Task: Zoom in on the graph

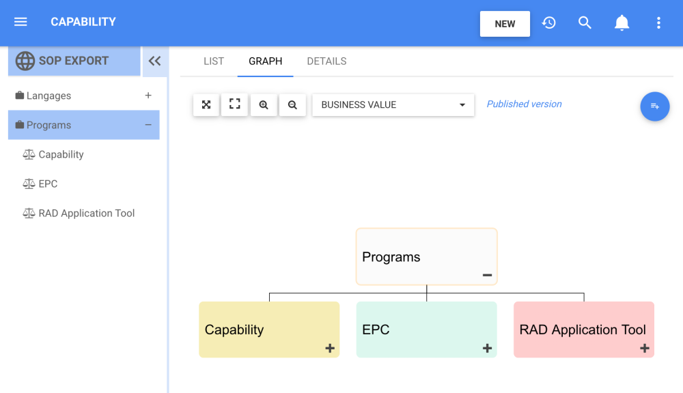Action: click(264, 105)
